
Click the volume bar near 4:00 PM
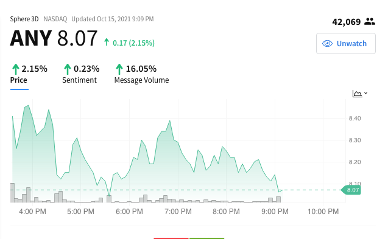coord(29,195)
